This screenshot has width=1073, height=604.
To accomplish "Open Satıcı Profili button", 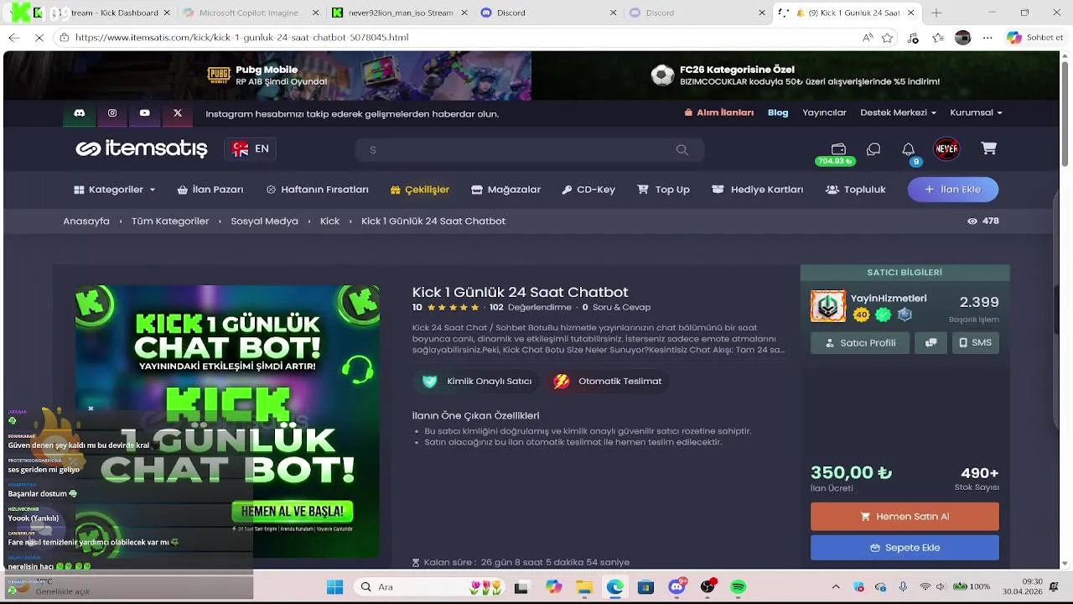I will 860,342.
